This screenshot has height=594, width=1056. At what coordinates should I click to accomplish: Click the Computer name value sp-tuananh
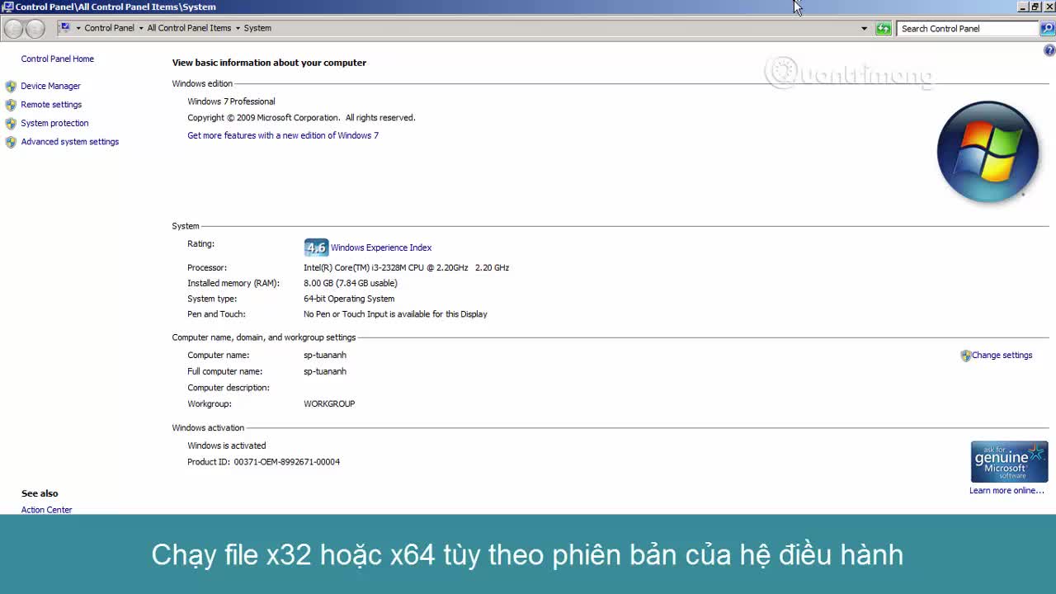tap(325, 356)
